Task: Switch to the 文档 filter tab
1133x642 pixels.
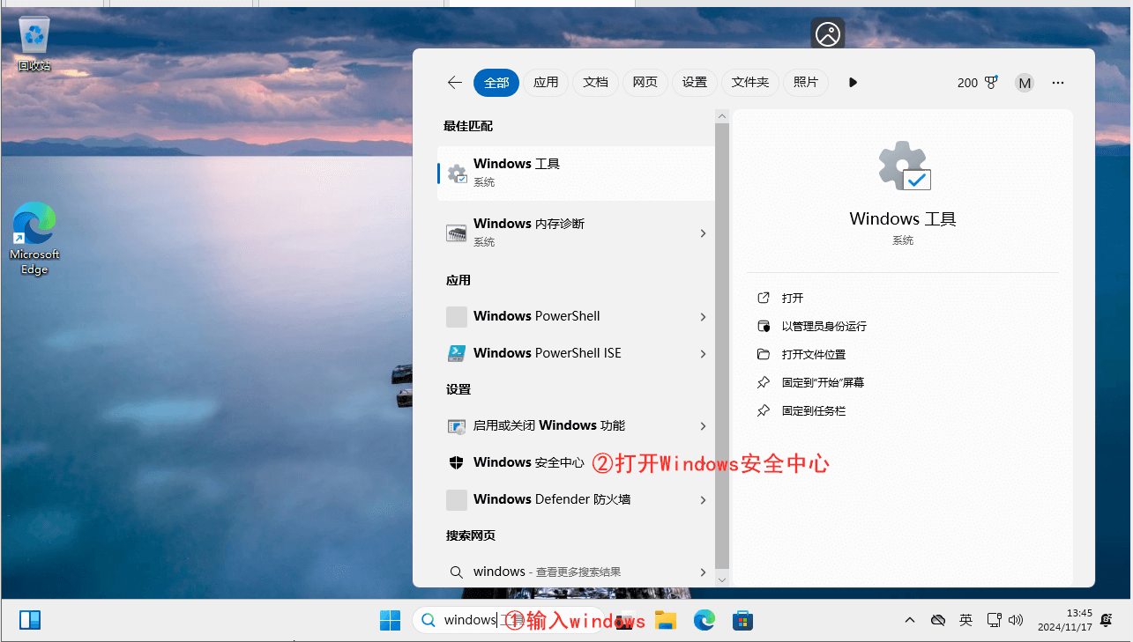Action: click(595, 83)
